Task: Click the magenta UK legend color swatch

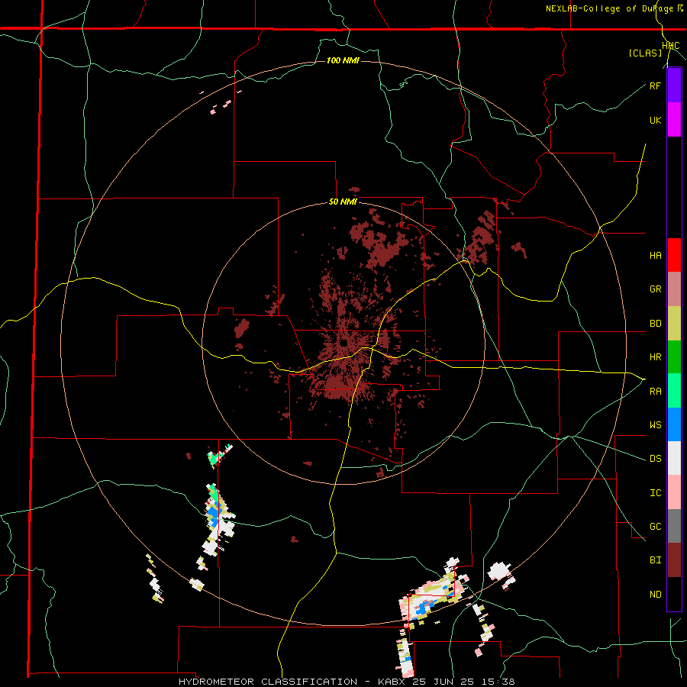Action: click(x=674, y=120)
